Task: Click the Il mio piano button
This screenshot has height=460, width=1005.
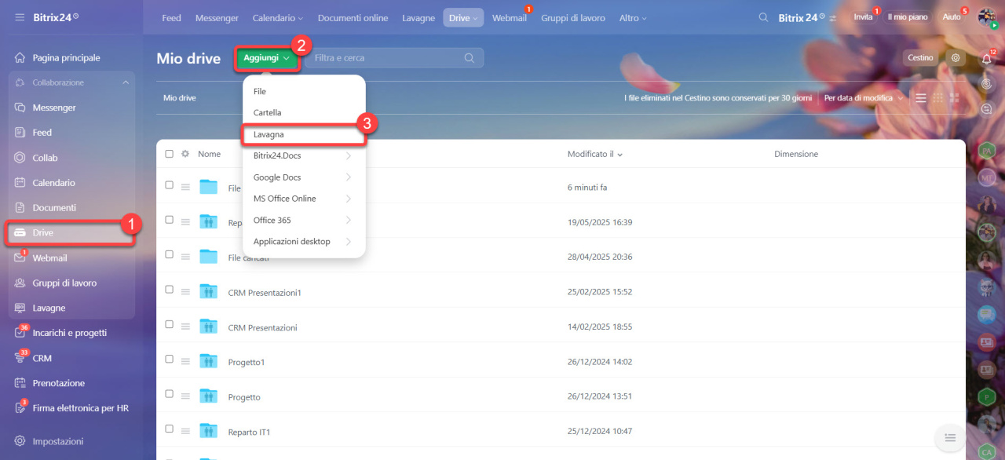Action: tap(908, 17)
